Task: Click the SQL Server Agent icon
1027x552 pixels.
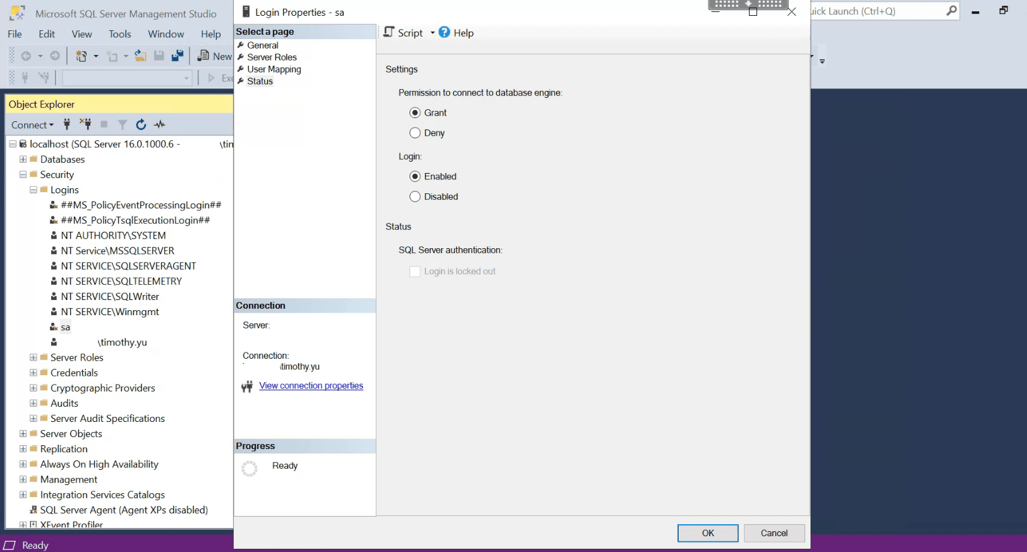Action: click(33, 510)
